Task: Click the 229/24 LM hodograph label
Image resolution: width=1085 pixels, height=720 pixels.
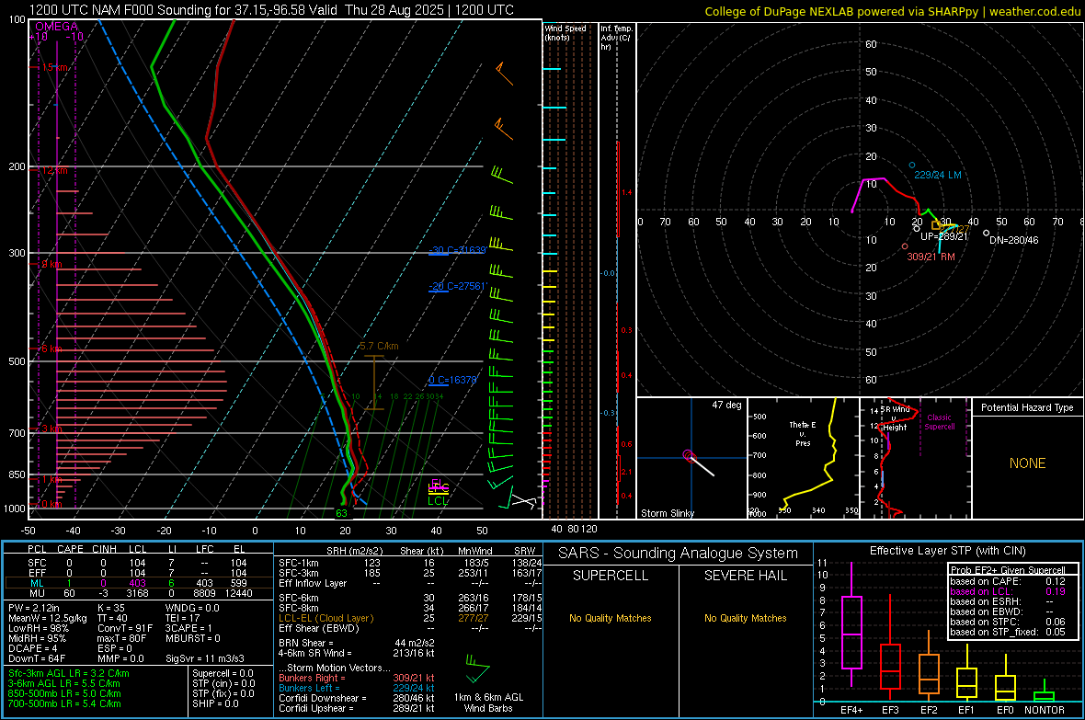Action: (x=938, y=175)
